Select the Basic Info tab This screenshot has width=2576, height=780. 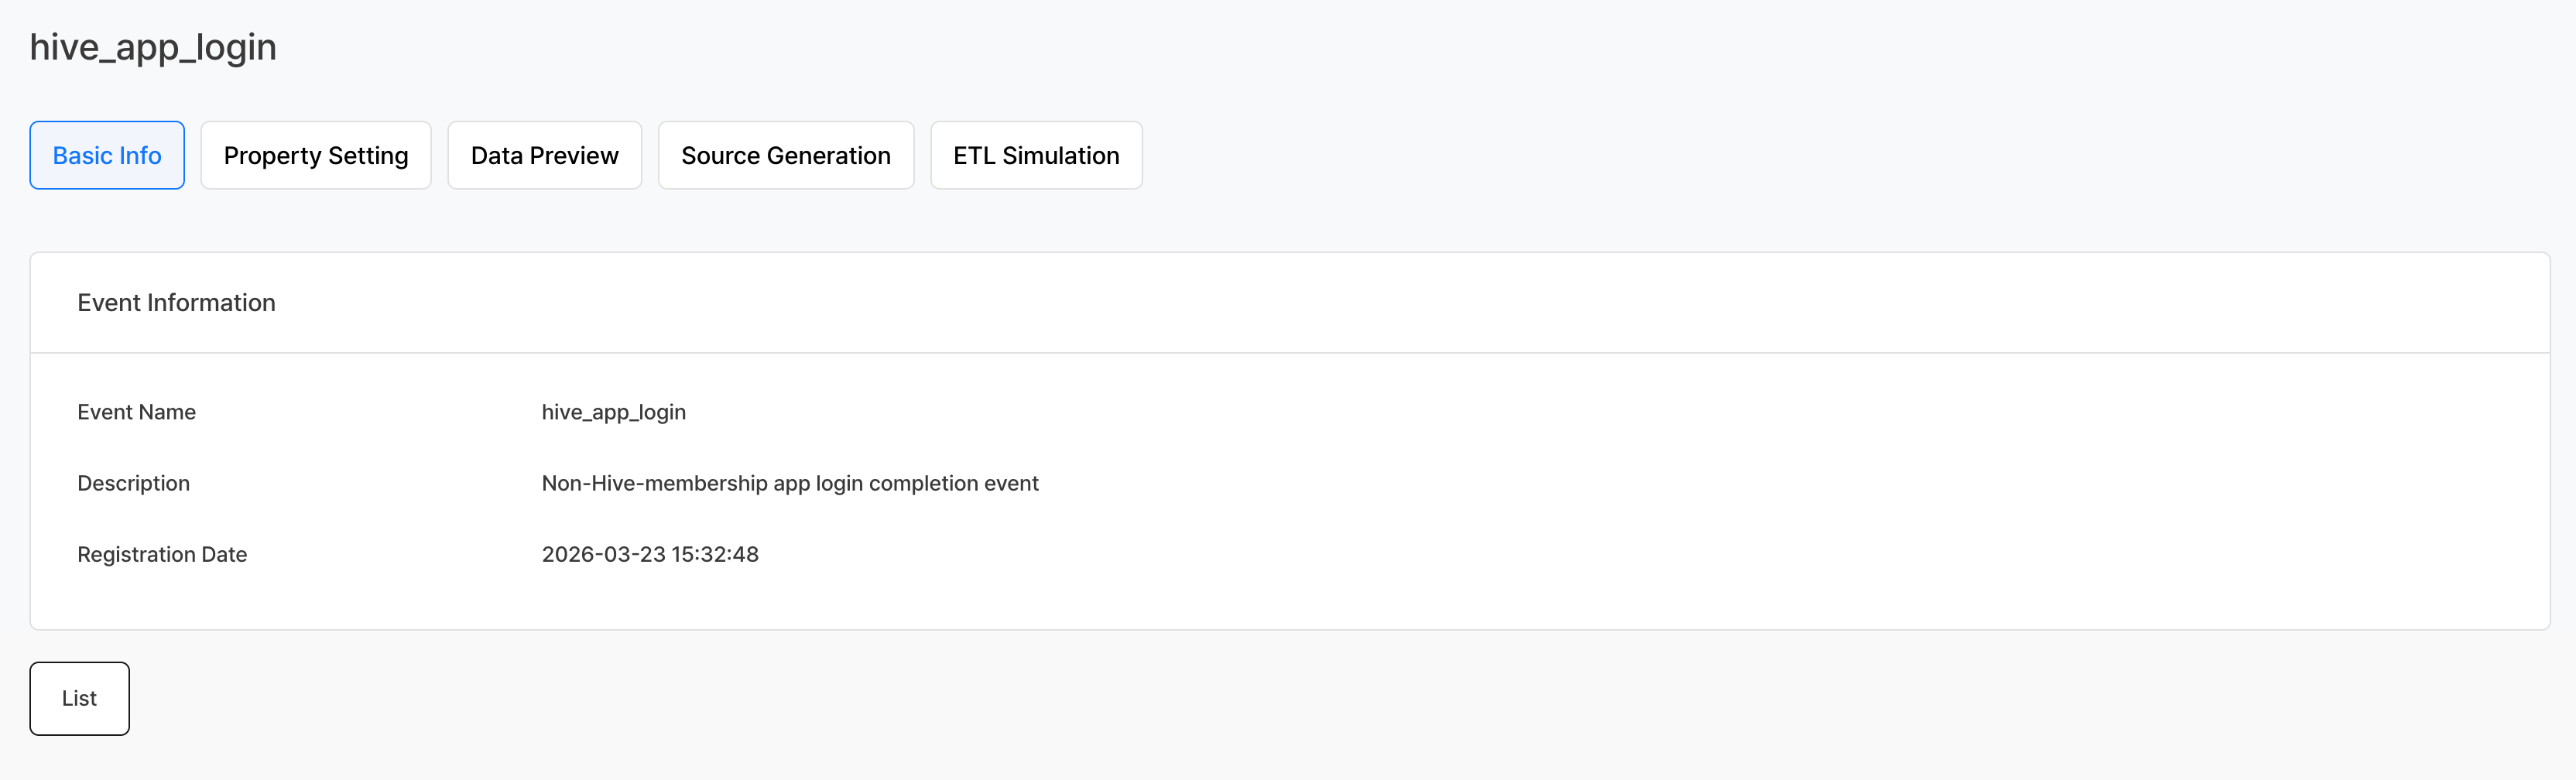click(x=107, y=156)
